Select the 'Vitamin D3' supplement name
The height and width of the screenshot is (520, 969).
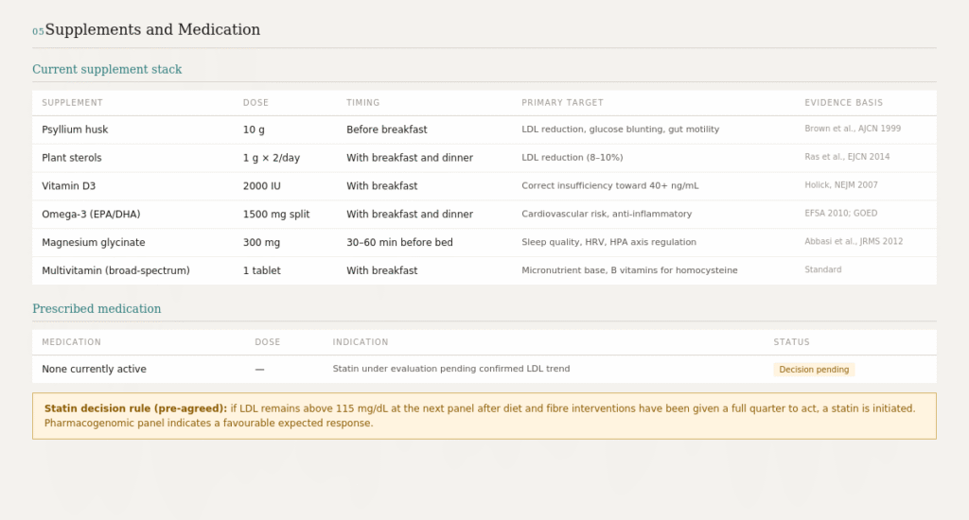click(x=68, y=186)
